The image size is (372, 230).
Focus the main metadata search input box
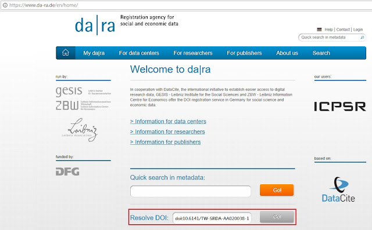pyautogui.click(x=191, y=191)
